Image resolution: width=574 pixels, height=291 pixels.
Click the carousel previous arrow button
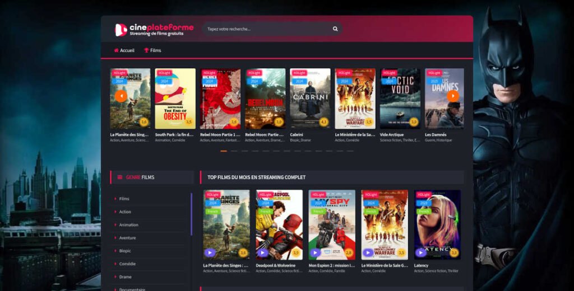(121, 96)
